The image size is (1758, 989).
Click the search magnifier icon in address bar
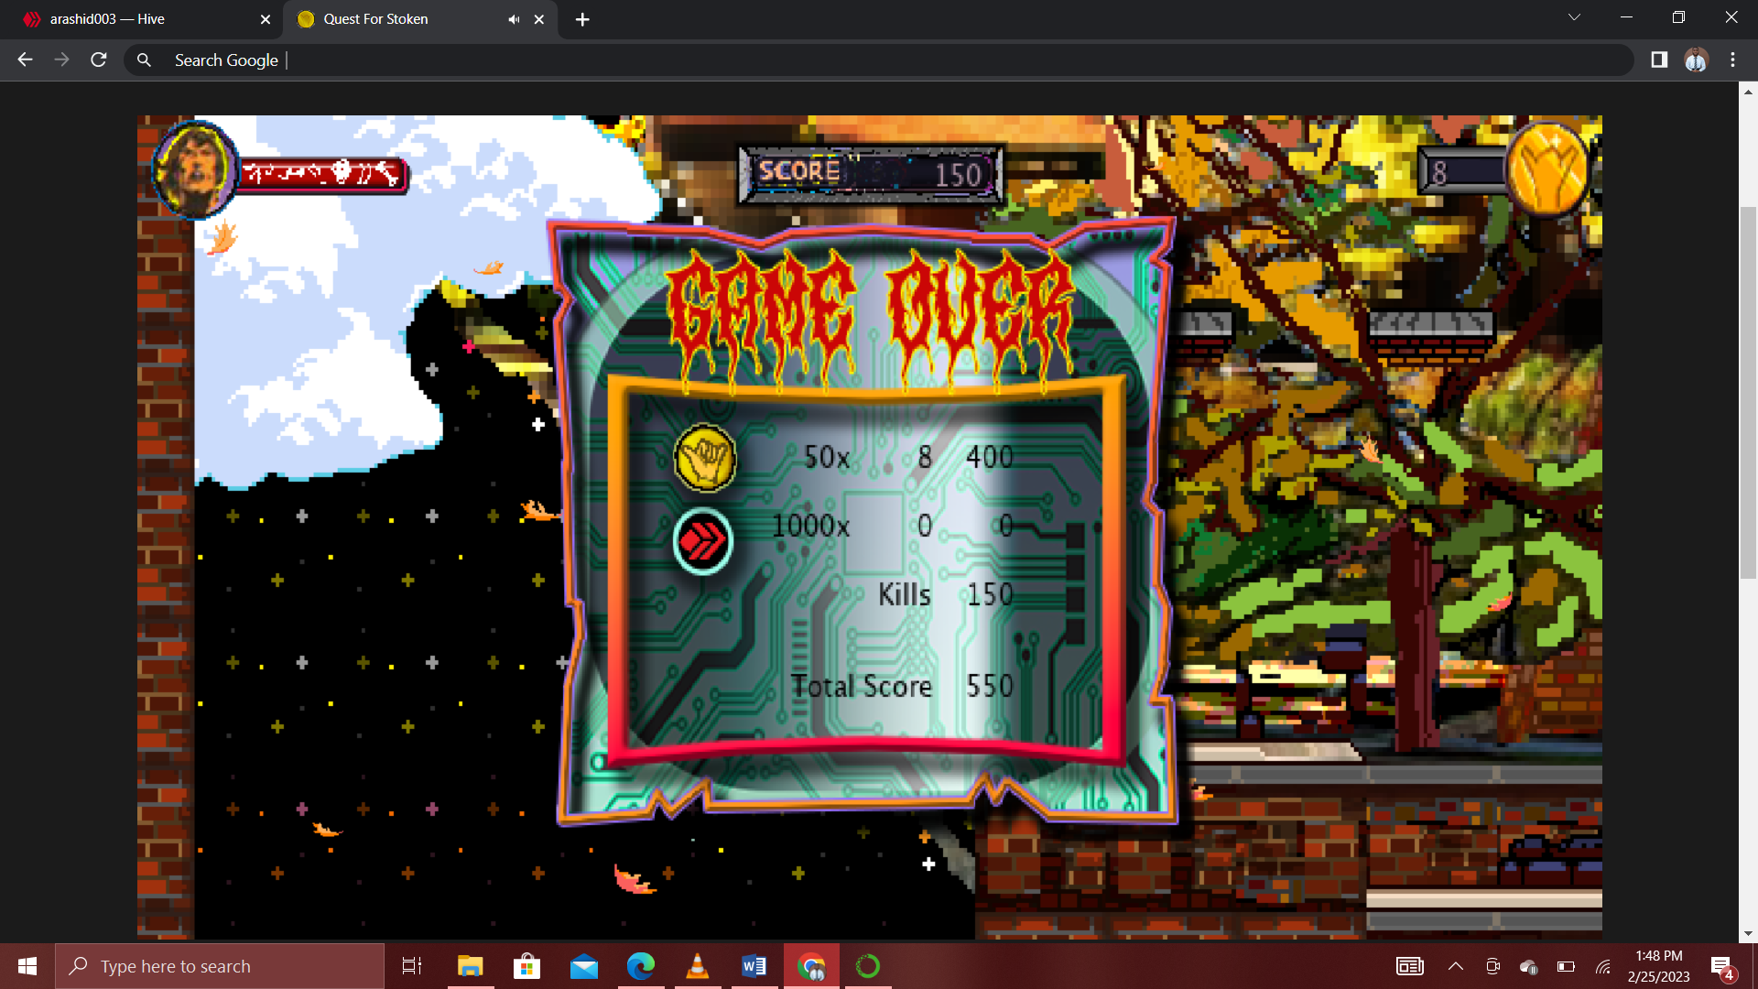[x=144, y=60]
